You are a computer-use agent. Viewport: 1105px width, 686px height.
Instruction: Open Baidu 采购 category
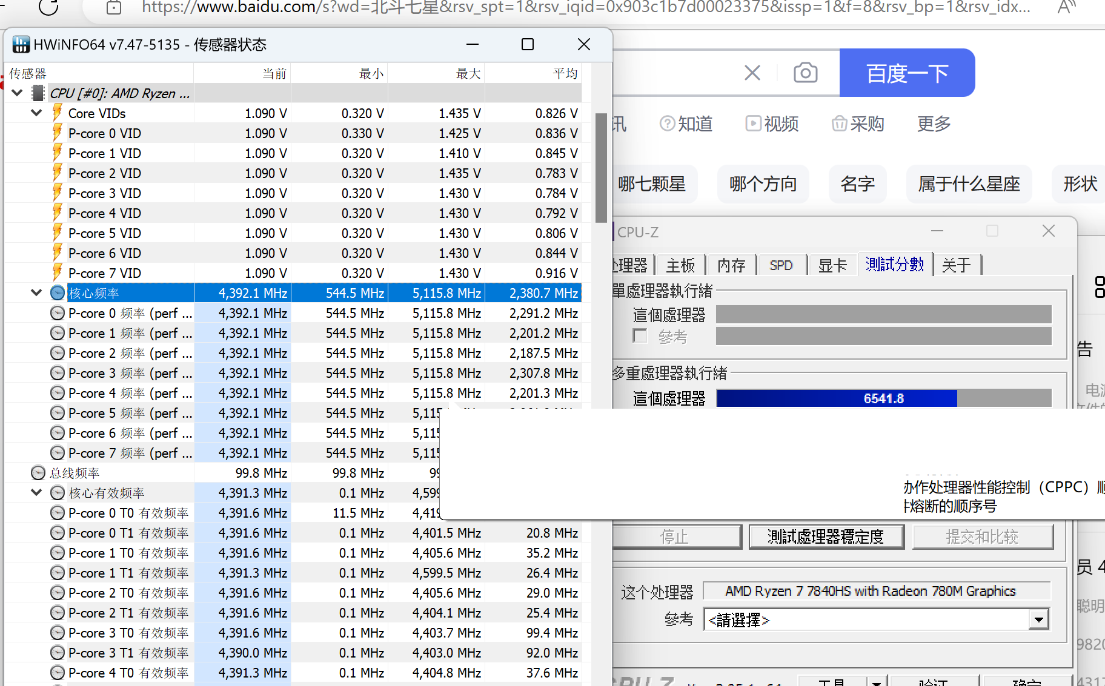click(x=858, y=124)
